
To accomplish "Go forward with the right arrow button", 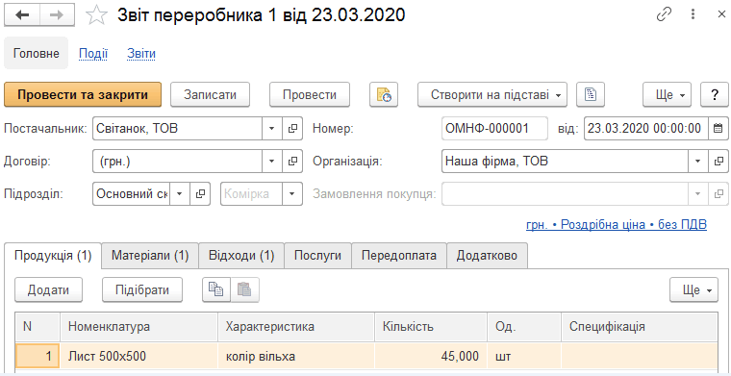I will pyautogui.click(x=57, y=15).
